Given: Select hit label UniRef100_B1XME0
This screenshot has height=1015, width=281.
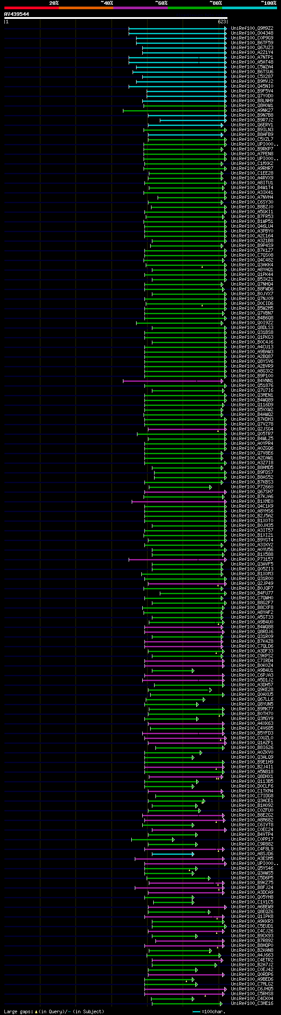Looking at the screenshot, I should pyautogui.click(x=252, y=502).
